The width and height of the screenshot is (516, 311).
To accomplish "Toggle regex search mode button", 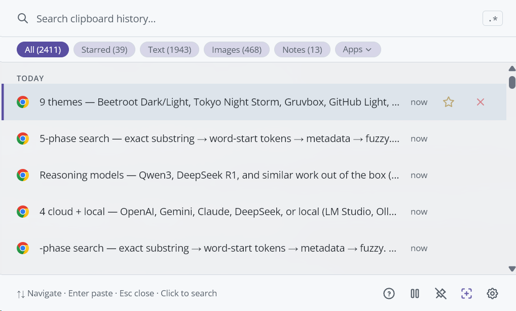I will [x=492, y=19].
